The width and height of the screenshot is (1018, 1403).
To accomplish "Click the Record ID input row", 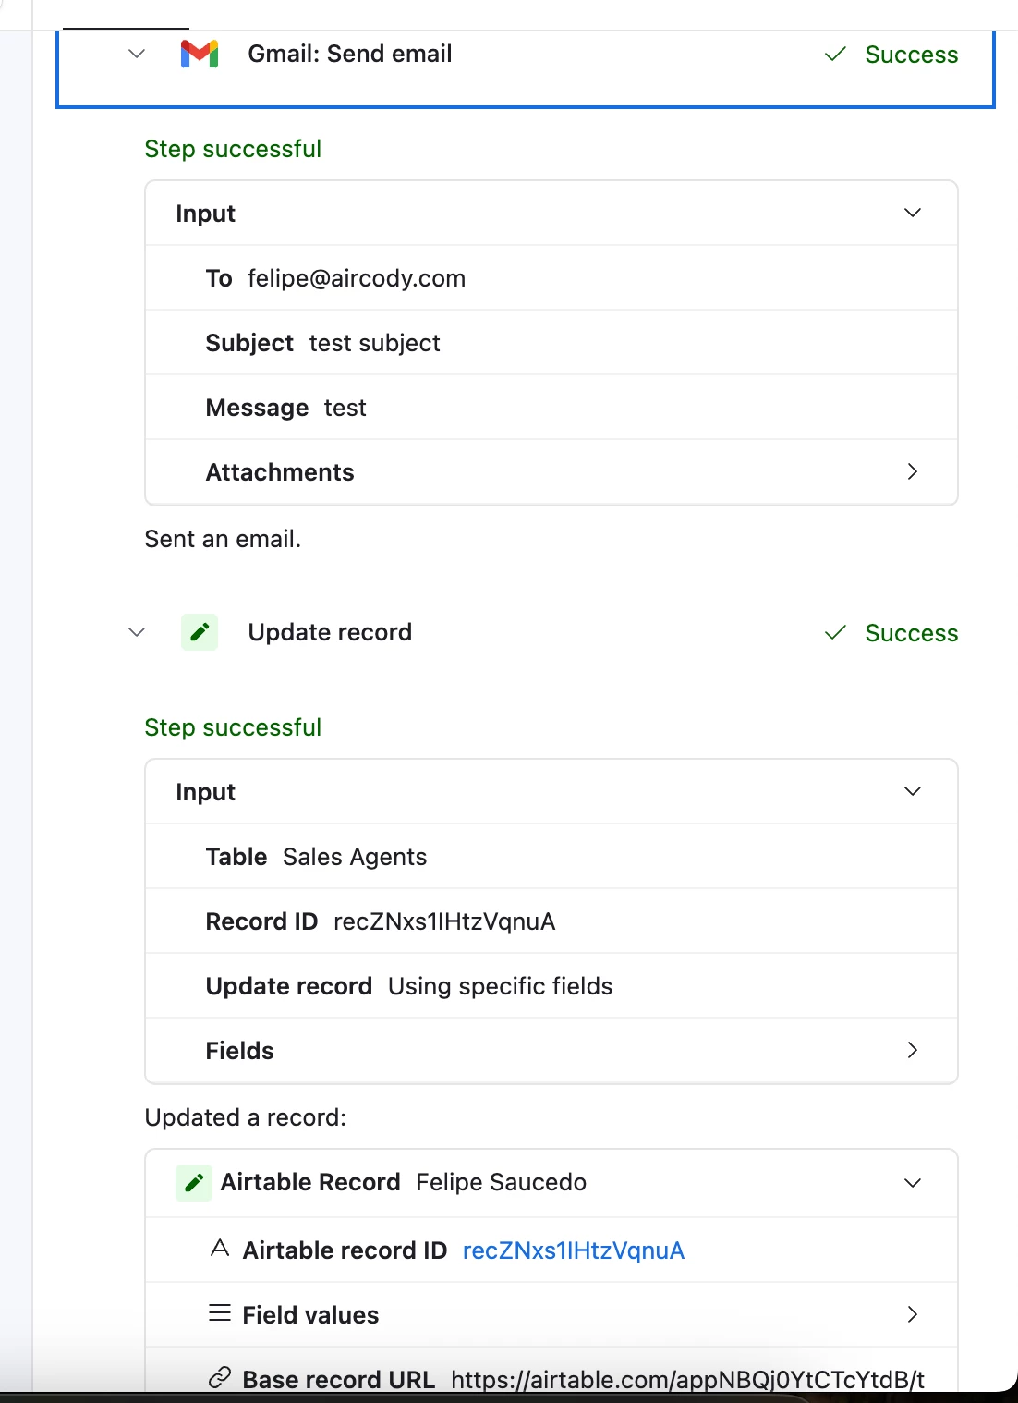I will [x=551, y=921].
